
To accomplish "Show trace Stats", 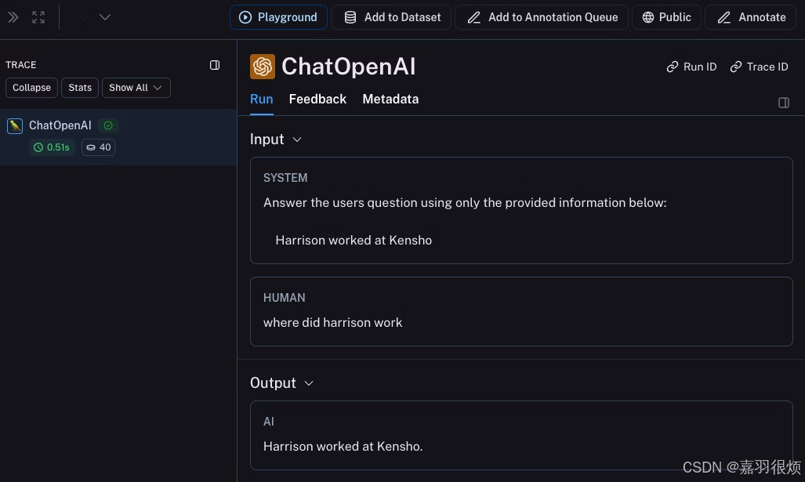I will 80,88.
